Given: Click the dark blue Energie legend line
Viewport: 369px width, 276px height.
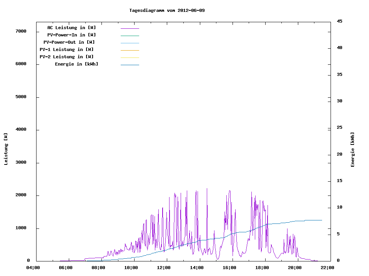Looking at the screenshot, I should [130, 65].
